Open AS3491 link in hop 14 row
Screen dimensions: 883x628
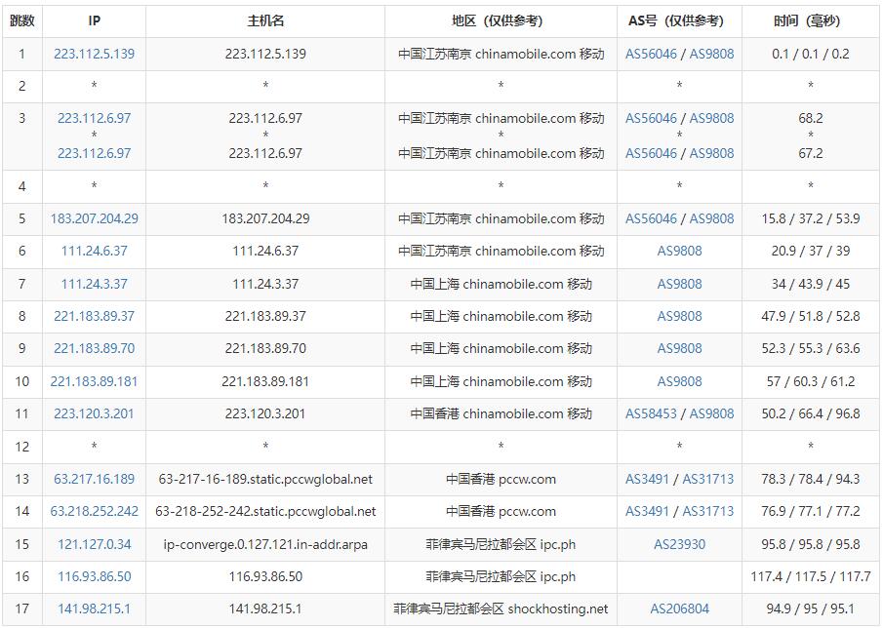click(647, 511)
